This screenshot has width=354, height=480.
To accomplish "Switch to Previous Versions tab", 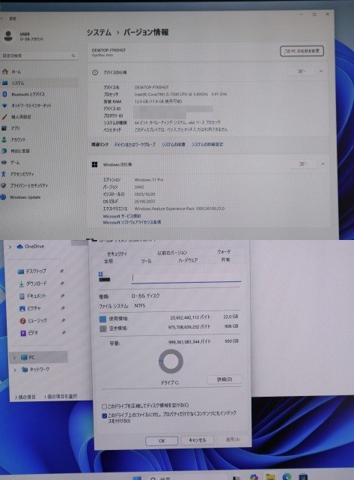I will (x=172, y=253).
